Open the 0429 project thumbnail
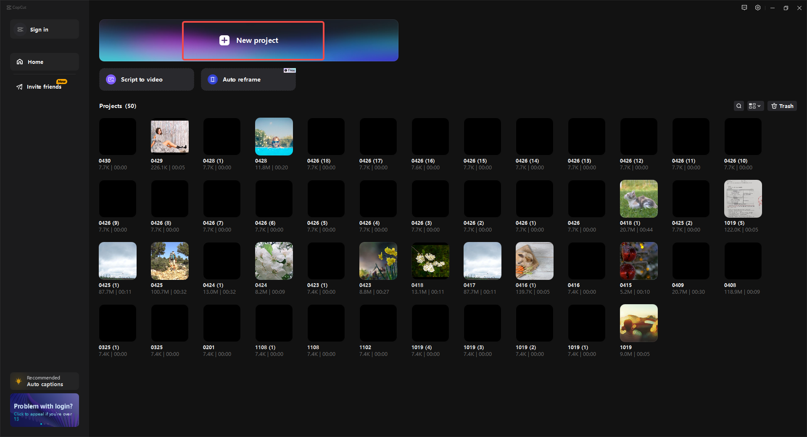The height and width of the screenshot is (437, 807). (169, 136)
